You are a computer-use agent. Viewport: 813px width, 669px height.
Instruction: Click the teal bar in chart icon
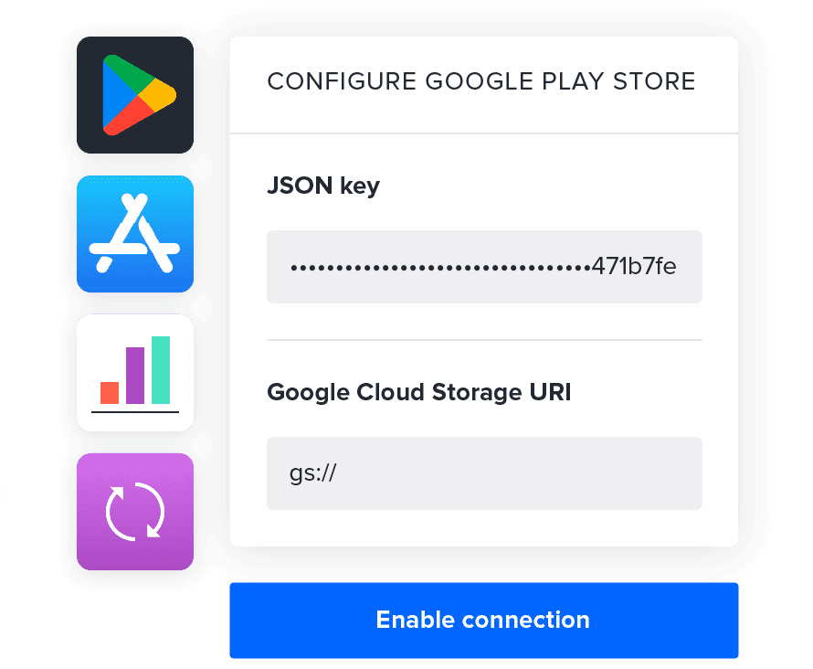pyautogui.click(x=161, y=370)
